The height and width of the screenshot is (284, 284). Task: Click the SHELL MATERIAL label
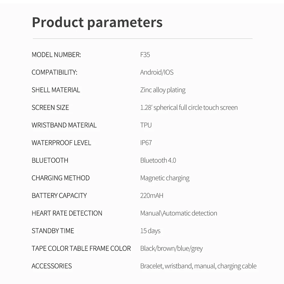56,90
